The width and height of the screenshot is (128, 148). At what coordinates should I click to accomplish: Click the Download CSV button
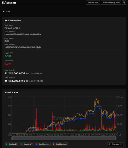coord(115,144)
